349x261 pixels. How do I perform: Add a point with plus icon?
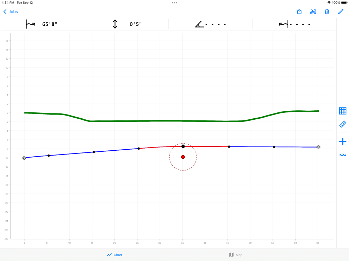point(343,142)
